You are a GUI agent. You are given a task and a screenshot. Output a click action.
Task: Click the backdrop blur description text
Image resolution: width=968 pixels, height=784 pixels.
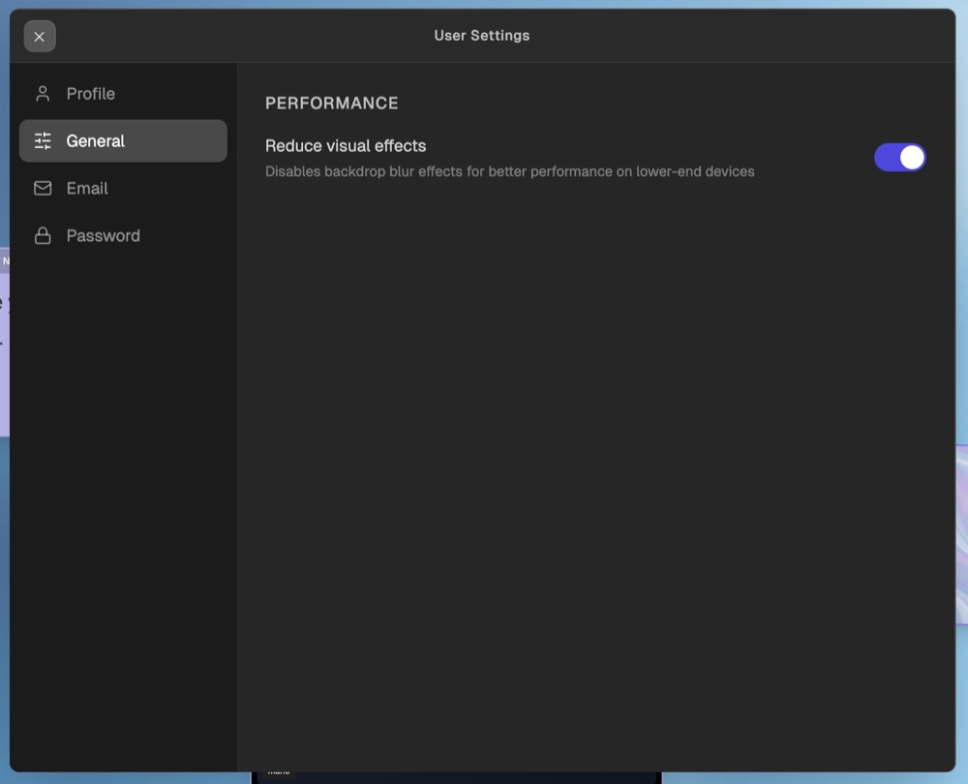pos(509,172)
